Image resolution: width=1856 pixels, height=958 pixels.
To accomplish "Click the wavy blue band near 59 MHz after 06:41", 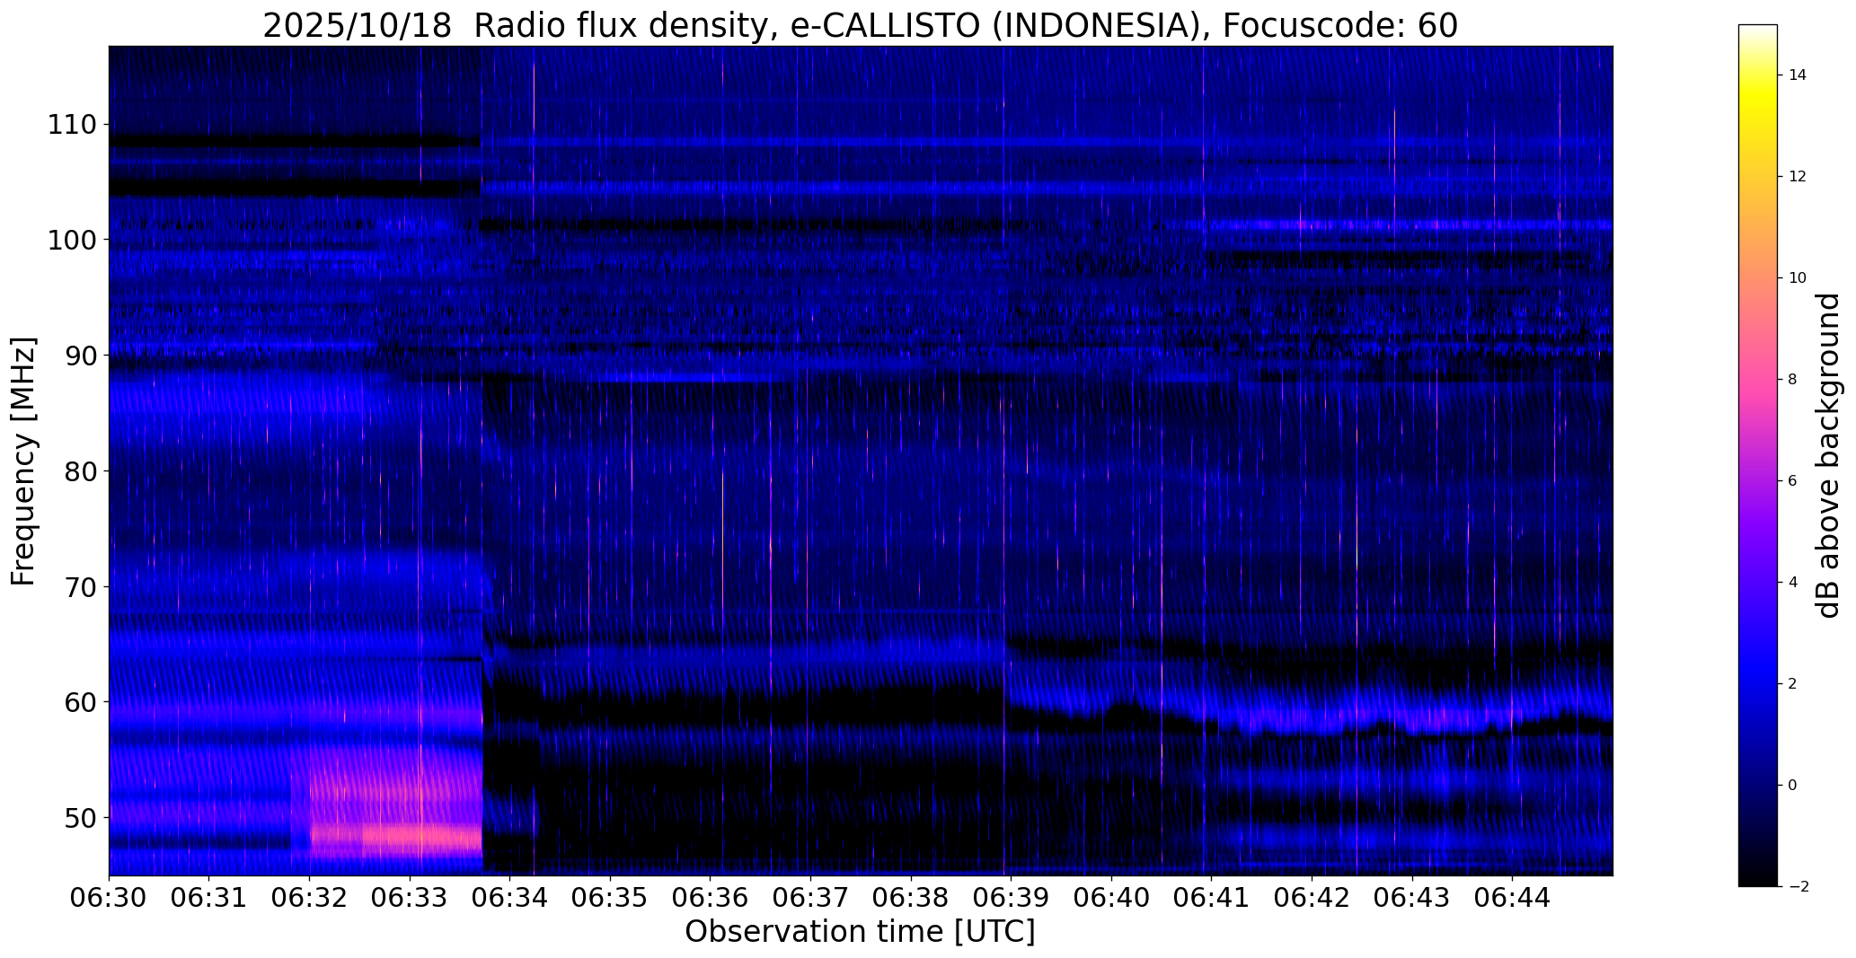I will tap(1410, 716).
